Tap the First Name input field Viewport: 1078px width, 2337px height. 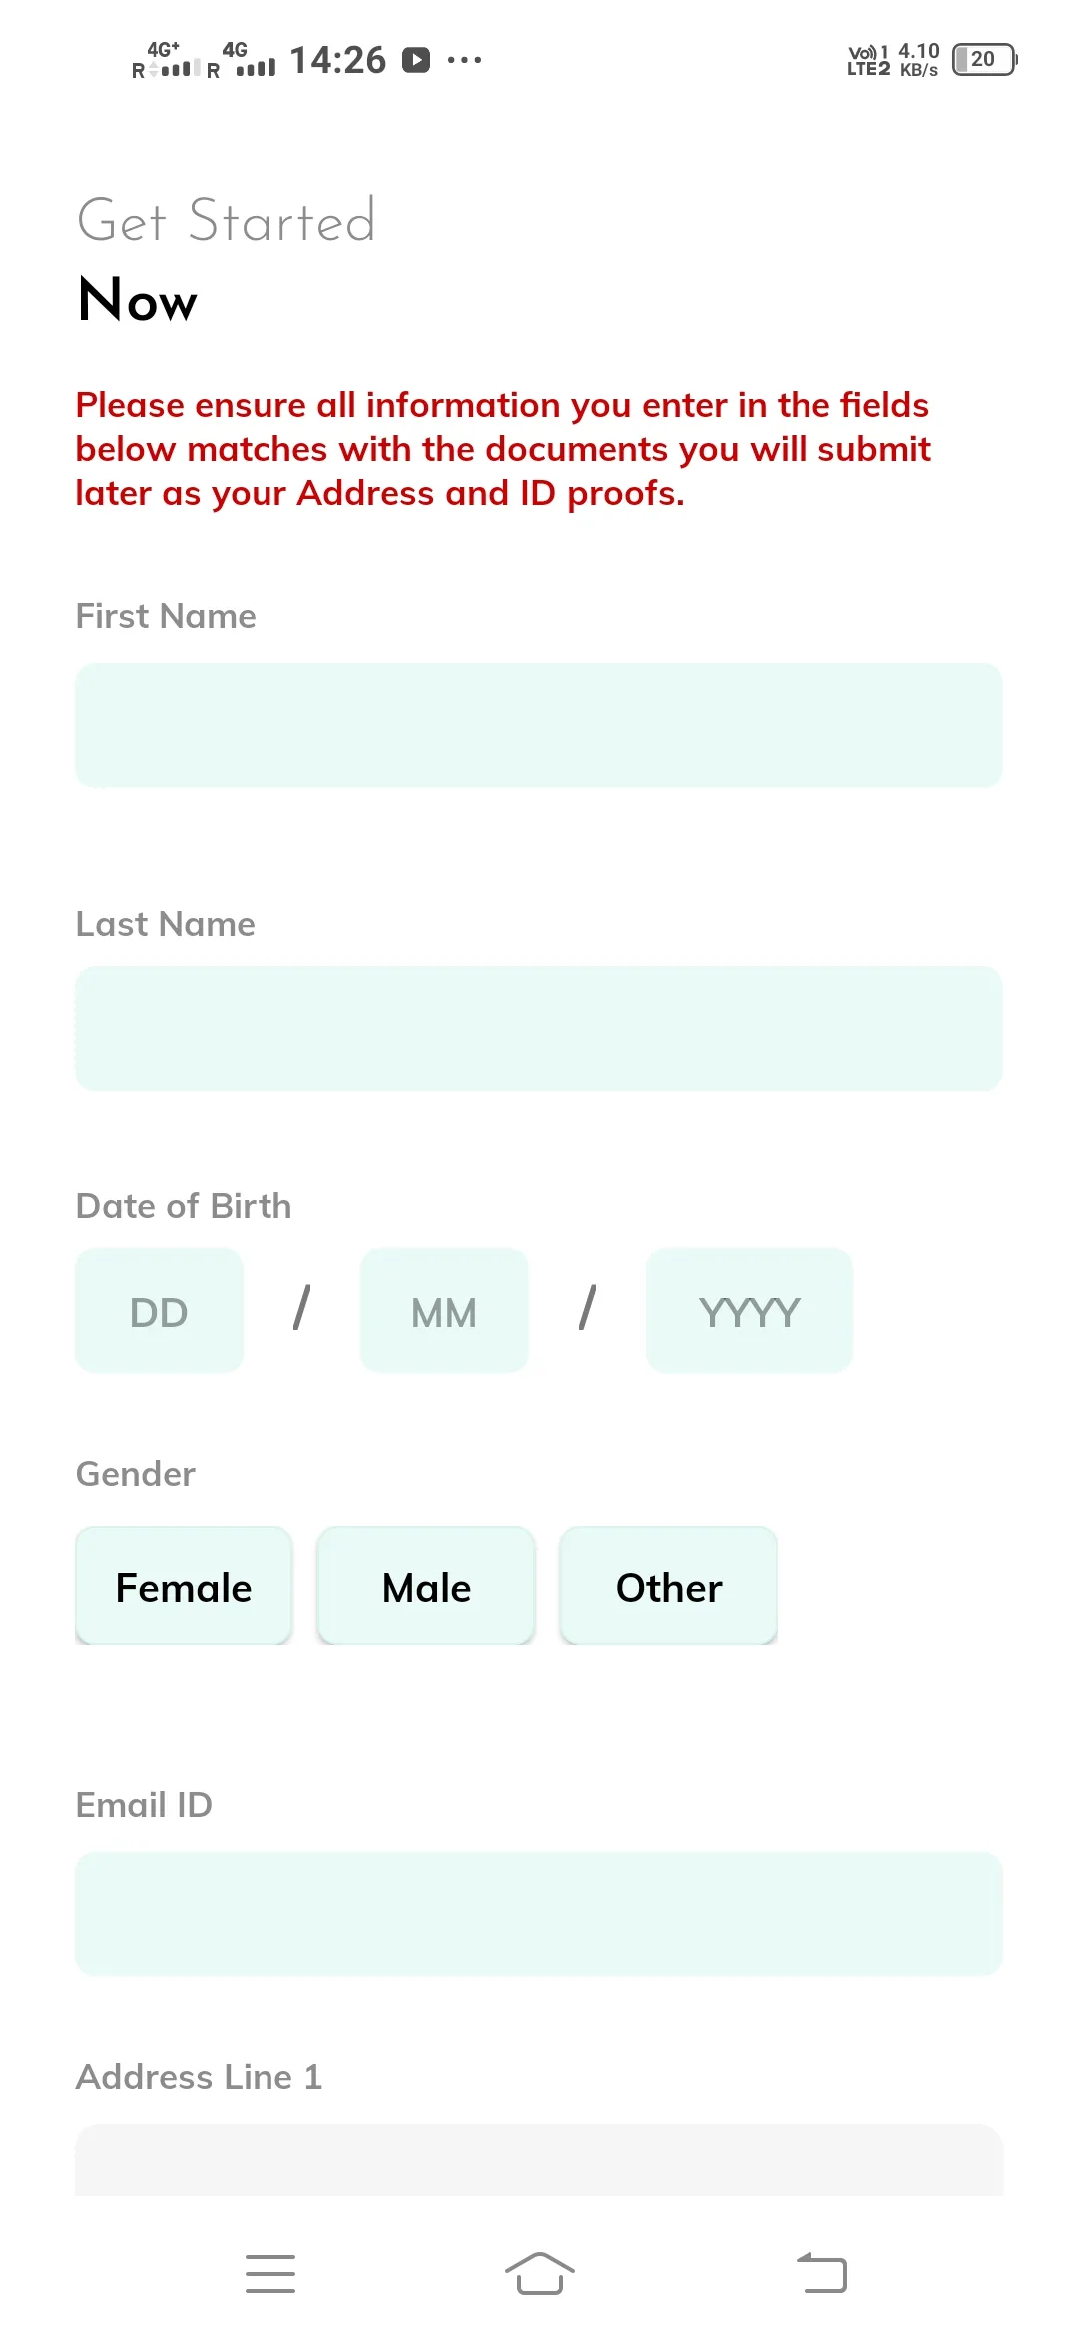539,725
